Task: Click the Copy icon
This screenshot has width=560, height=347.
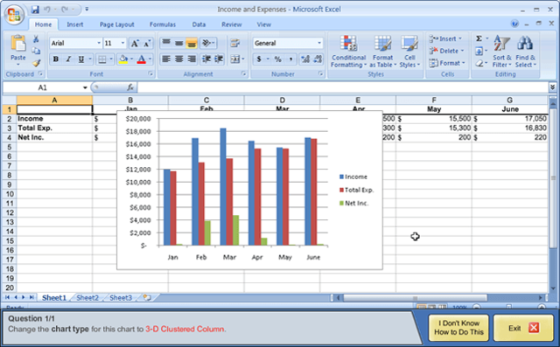Action: [36, 51]
